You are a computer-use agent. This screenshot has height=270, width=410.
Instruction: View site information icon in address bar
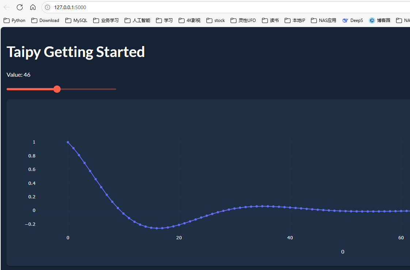[x=48, y=7]
